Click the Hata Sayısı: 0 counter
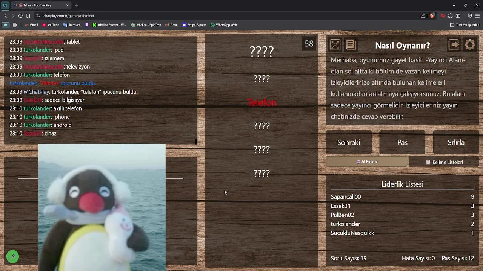483x271 pixels. click(418, 258)
